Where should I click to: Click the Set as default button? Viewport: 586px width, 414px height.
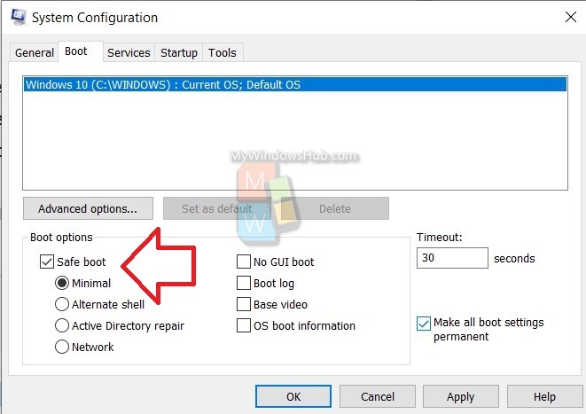click(217, 208)
